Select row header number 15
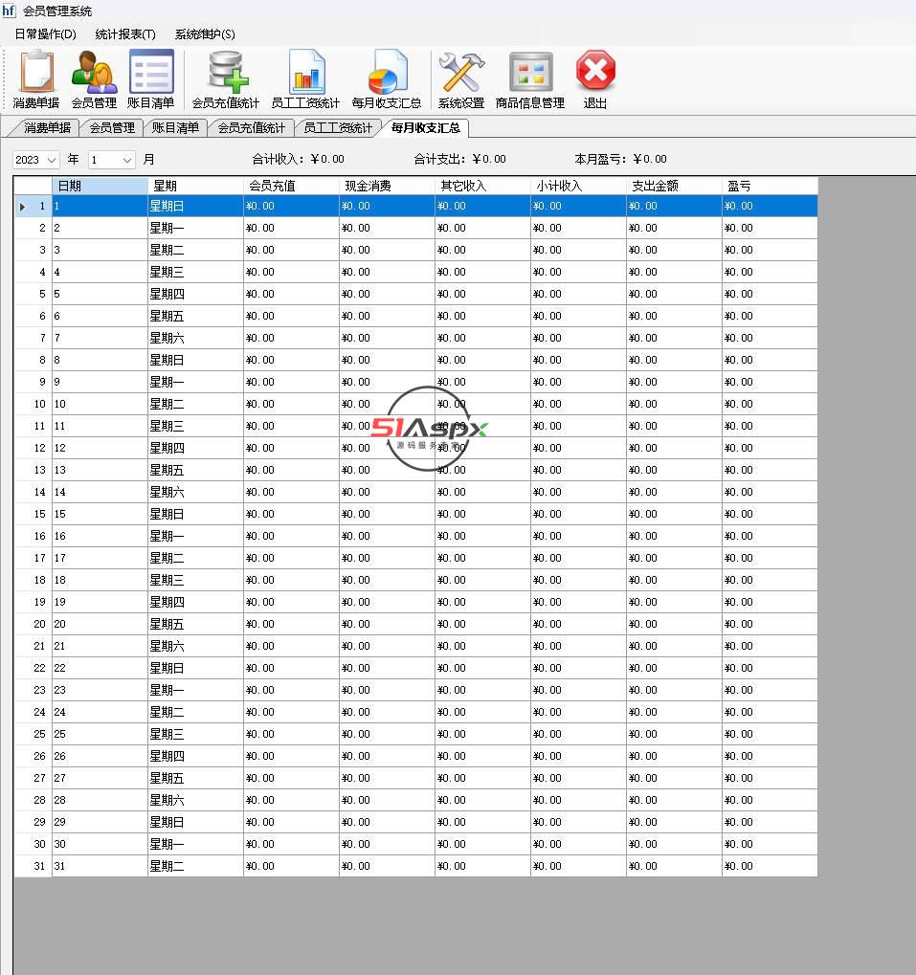The height and width of the screenshot is (975, 916). [x=33, y=514]
